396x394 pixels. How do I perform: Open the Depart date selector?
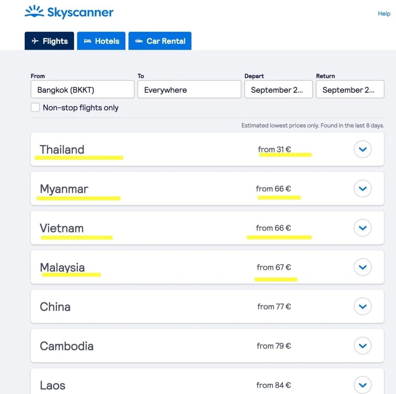pos(278,89)
